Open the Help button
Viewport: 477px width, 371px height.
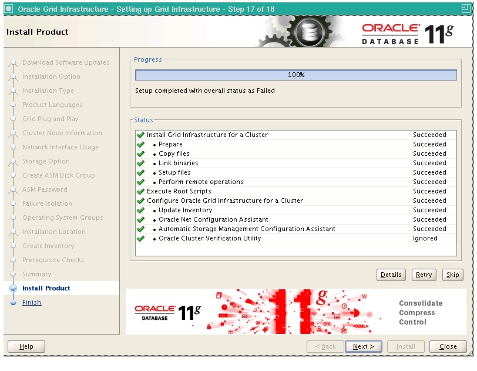[26, 346]
